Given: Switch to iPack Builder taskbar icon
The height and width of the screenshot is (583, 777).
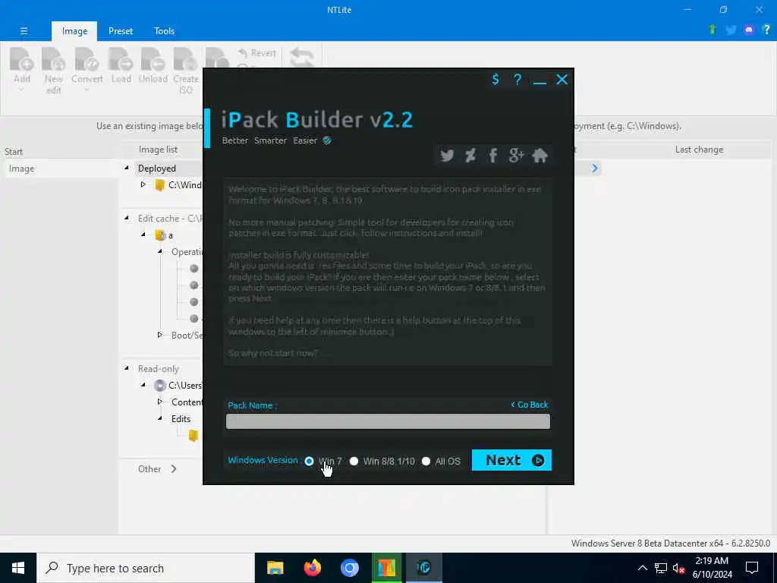Looking at the screenshot, I should pyautogui.click(x=423, y=568).
